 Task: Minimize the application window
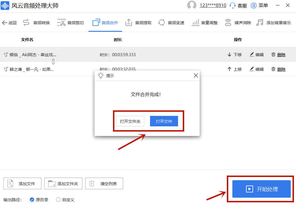pos(278,5)
